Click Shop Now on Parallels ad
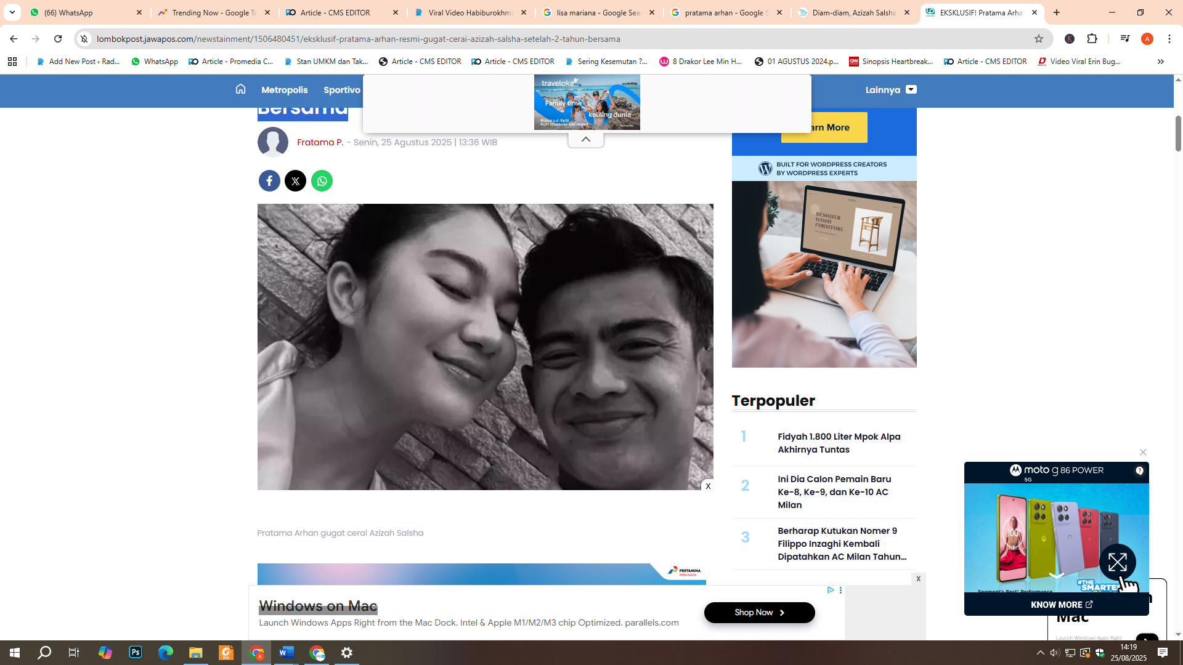Viewport: 1183px width, 665px height. 759,613
